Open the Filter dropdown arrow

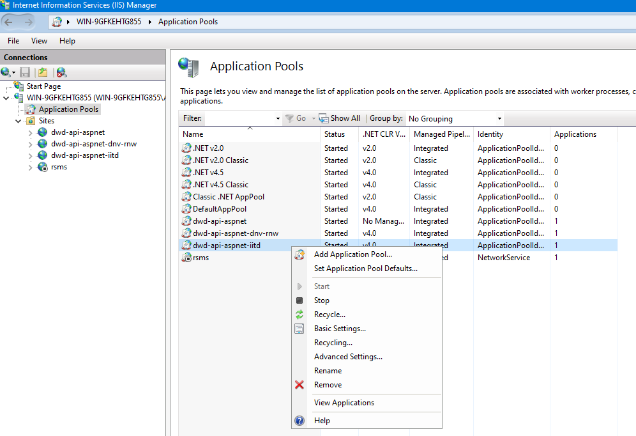coord(278,118)
